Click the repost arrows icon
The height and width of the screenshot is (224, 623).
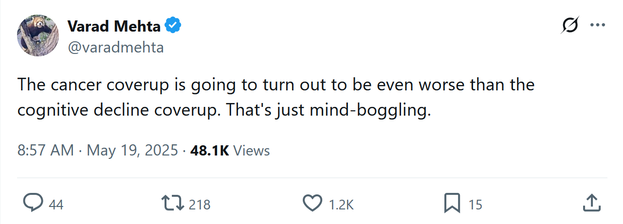pyautogui.click(x=173, y=204)
